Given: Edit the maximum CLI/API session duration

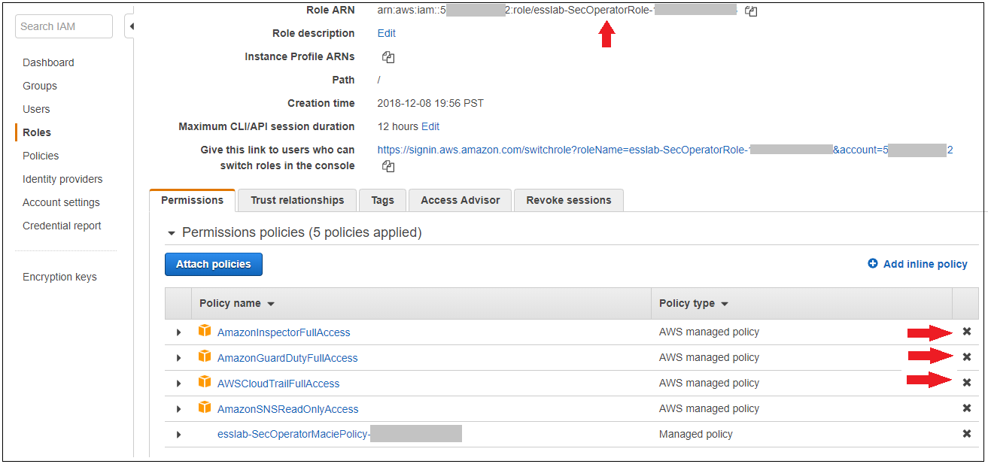Looking at the screenshot, I should tap(430, 126).
